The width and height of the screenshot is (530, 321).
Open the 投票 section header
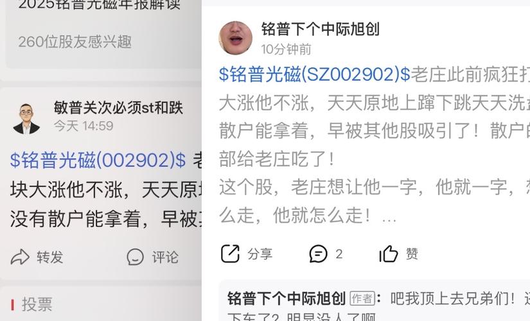pos(37,304)
